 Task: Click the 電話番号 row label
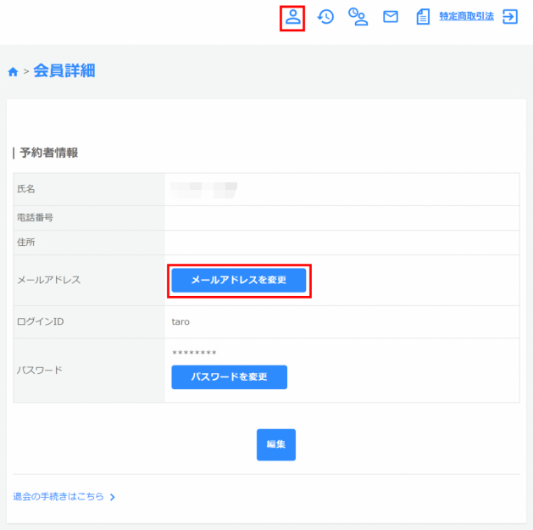pos(35,218)
